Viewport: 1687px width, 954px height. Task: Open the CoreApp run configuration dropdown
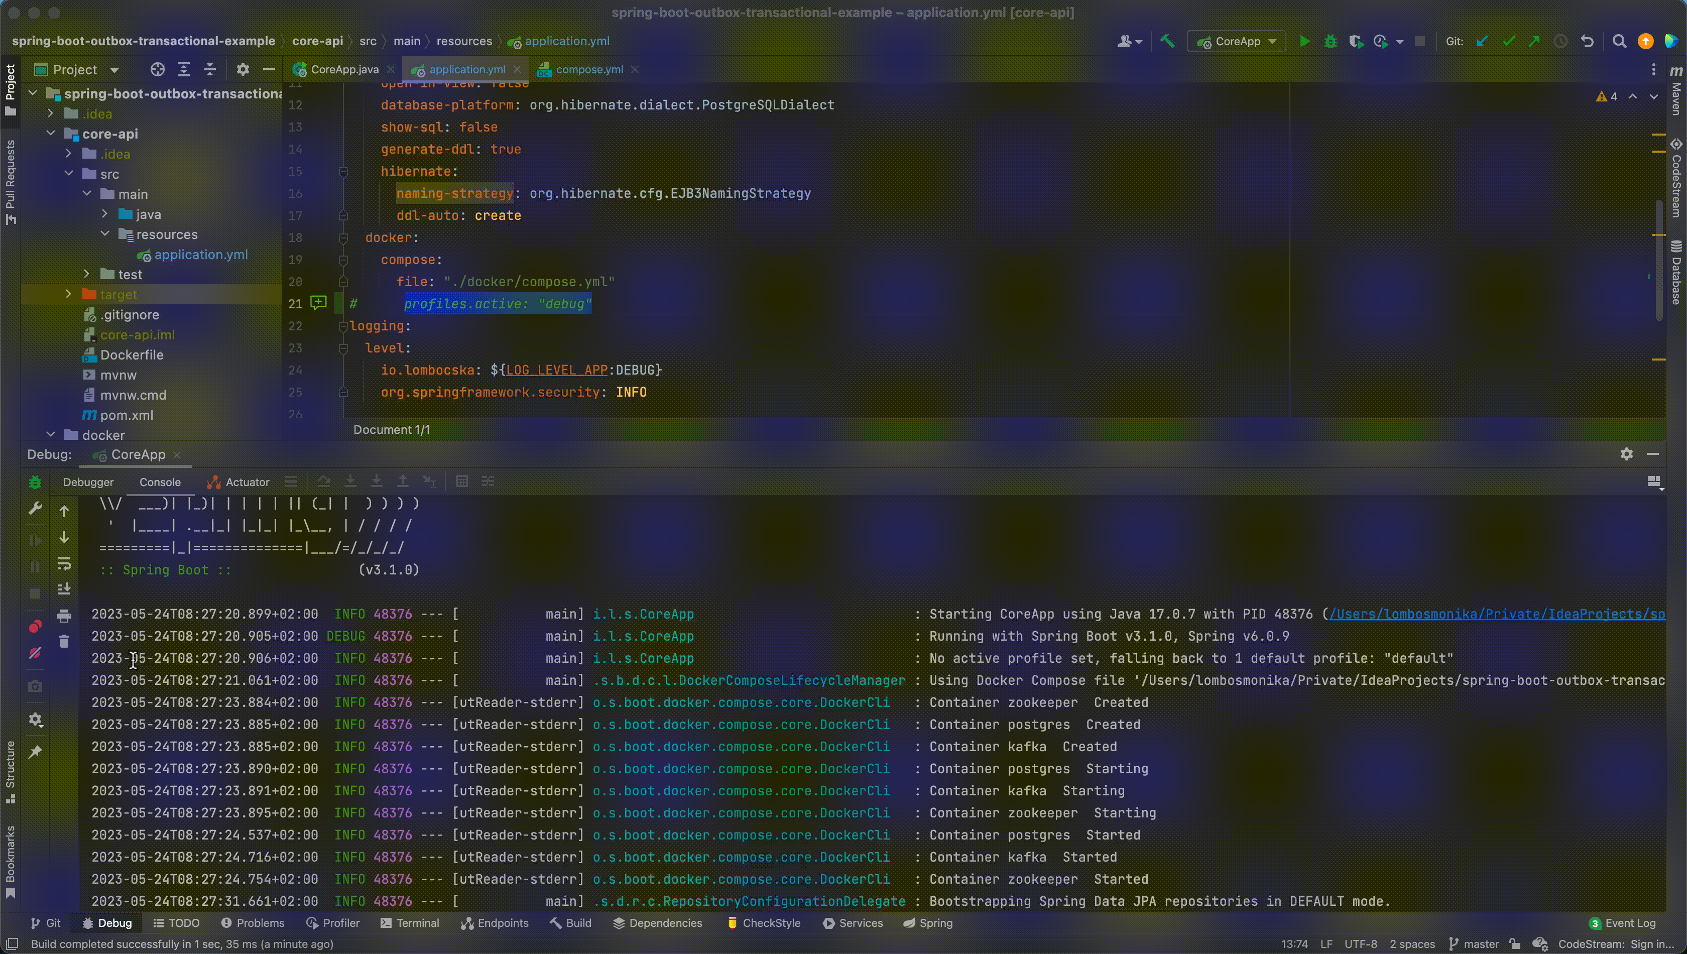pyautogui.click(x=1236, y=41)
